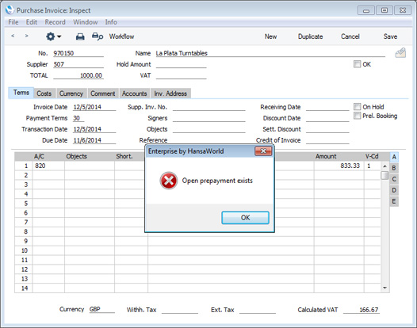The height and width of the screenshot is (328, 417).
Task: Click the Duplicate toolbar button
Action: pos(310,36)
